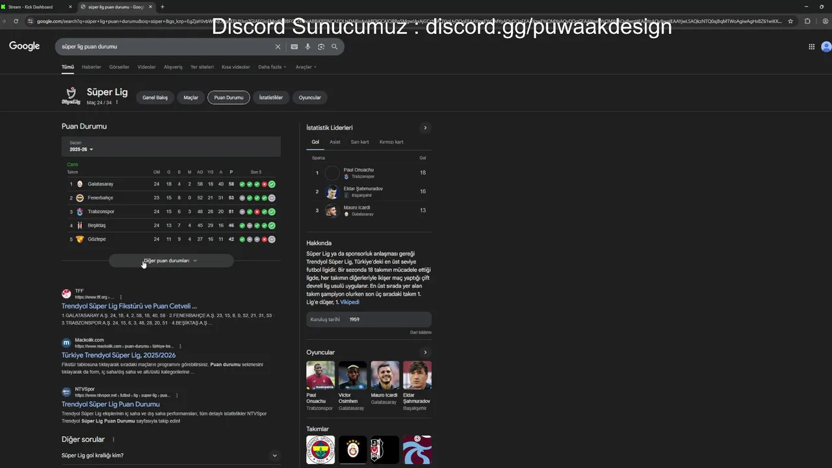Open 'Trendyol Süper Lig Fikstürü ve Puan Cetveli' result
Screen dimensions: 832x468
click(129, 306)
